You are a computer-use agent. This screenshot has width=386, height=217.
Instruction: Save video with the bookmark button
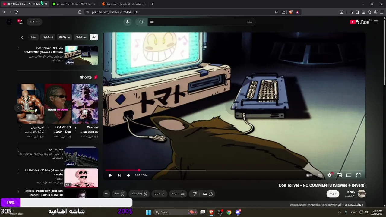tap(119, 194)
